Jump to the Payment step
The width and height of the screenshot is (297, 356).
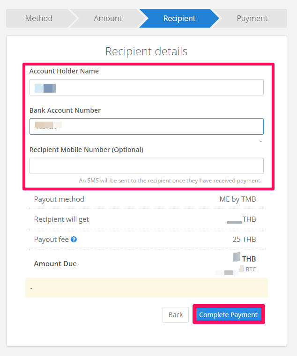(x=252, y=18)
